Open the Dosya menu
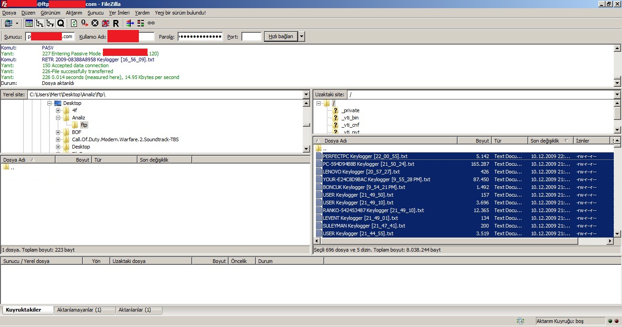The width and height of the screenshot is (622, 327). (x=9, y=13)
